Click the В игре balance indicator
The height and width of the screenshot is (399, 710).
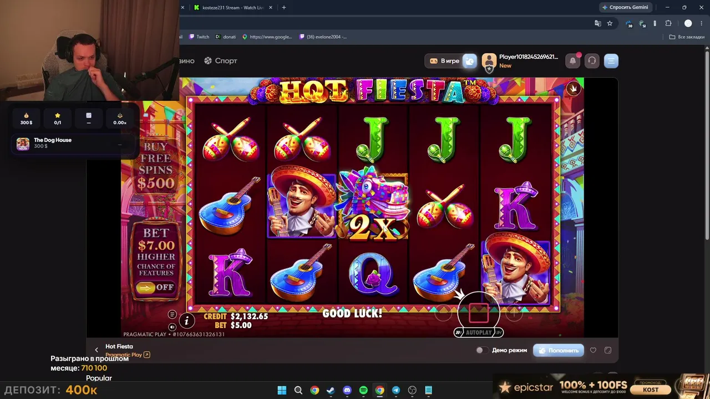click(x=444, y=61)
